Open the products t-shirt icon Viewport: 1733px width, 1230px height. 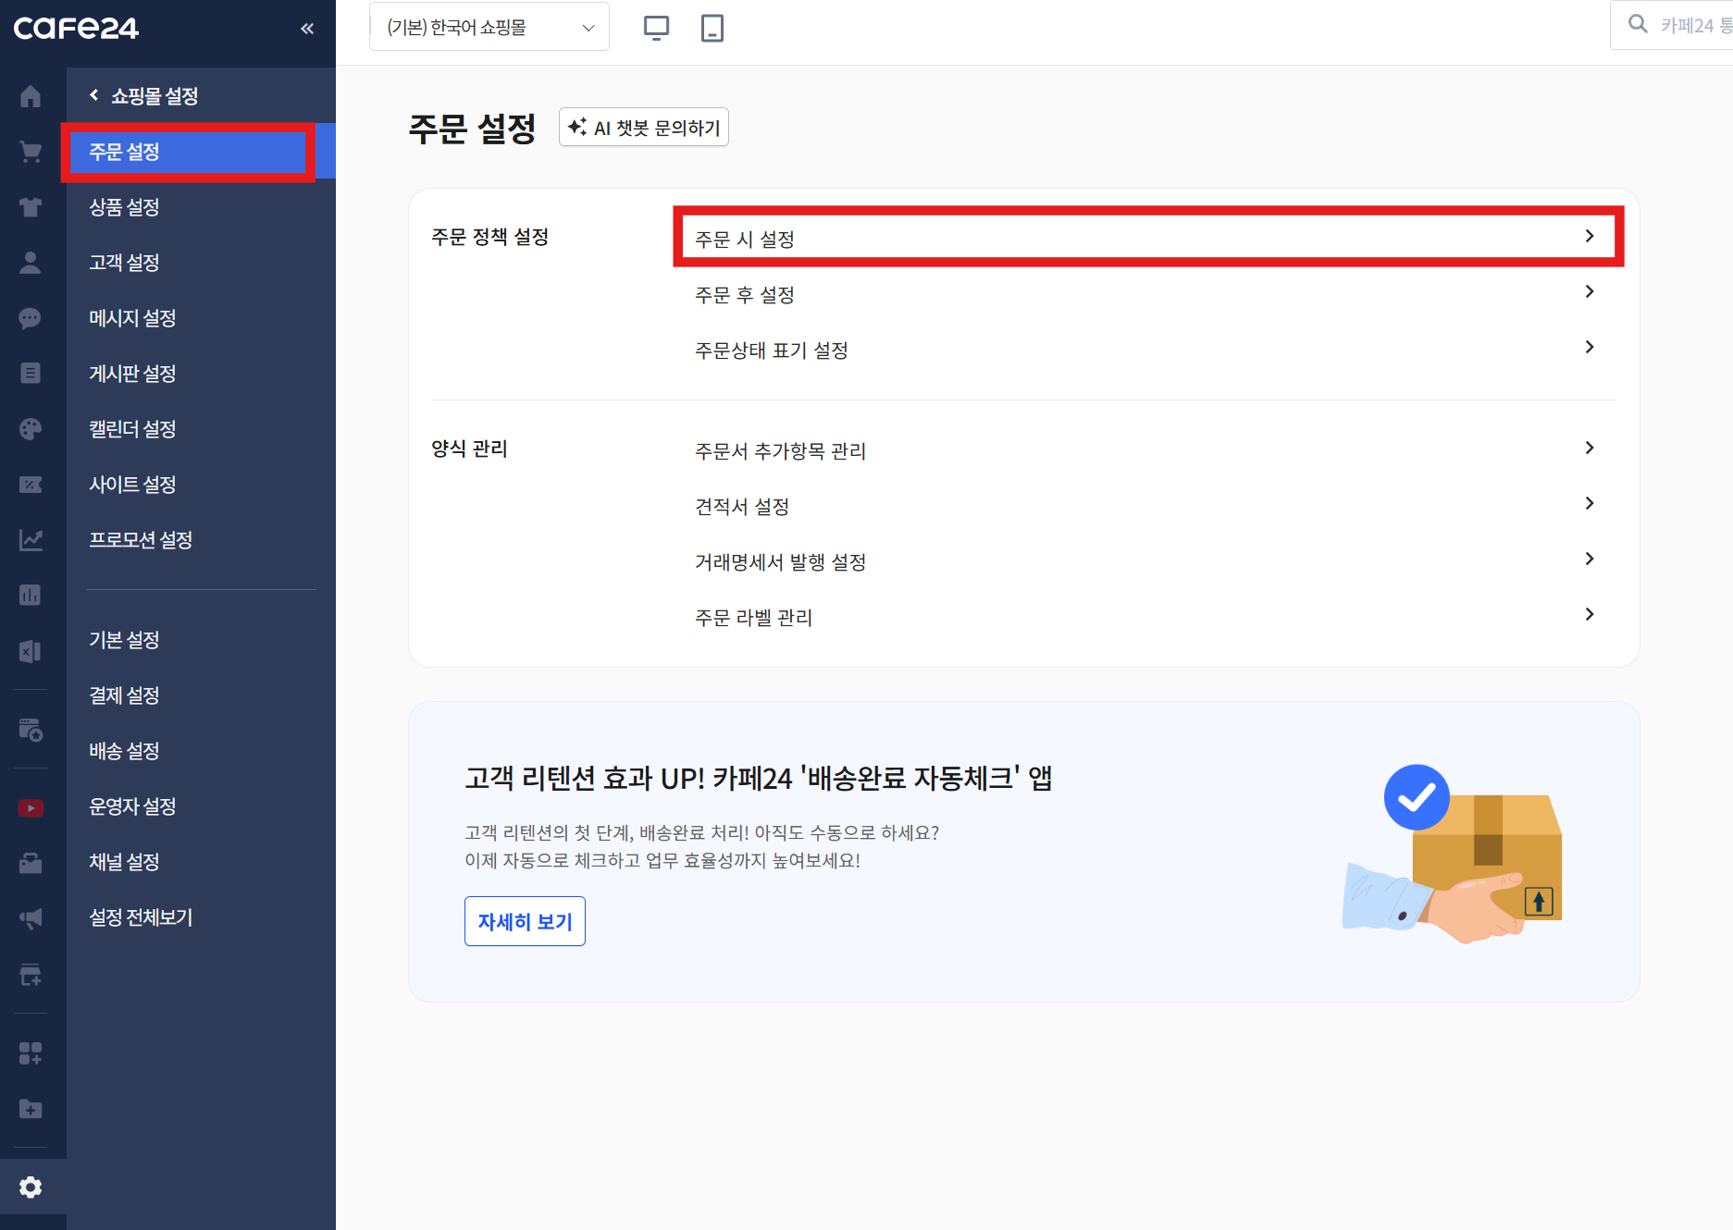tap(31, 207)
